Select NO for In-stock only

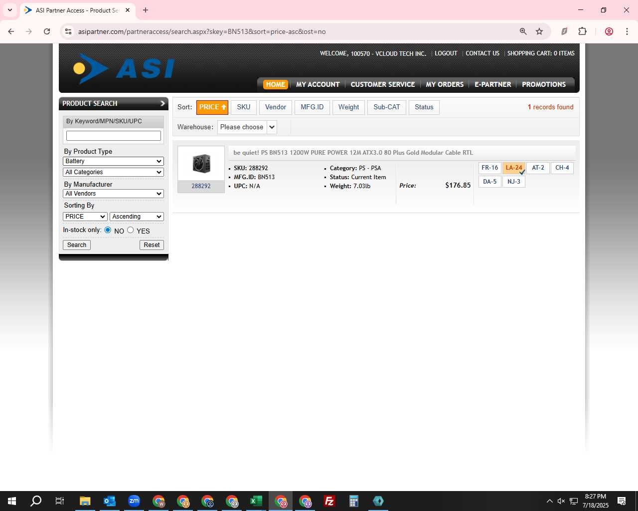pyautogui.click(x=108, y=230)
